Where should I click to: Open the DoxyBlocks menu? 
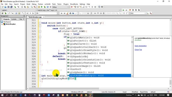[74, 4]
